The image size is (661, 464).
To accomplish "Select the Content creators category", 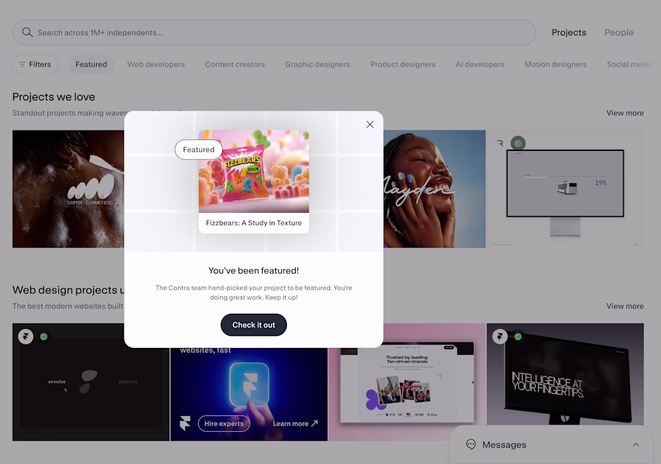I will (x=235, y=64).
